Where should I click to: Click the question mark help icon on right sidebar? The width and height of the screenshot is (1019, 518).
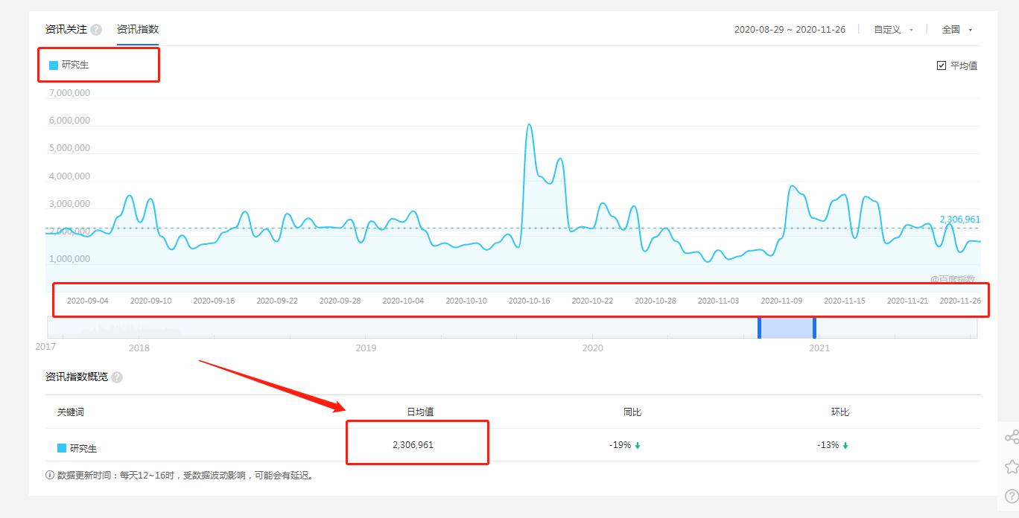click(x=1011, y=496)
